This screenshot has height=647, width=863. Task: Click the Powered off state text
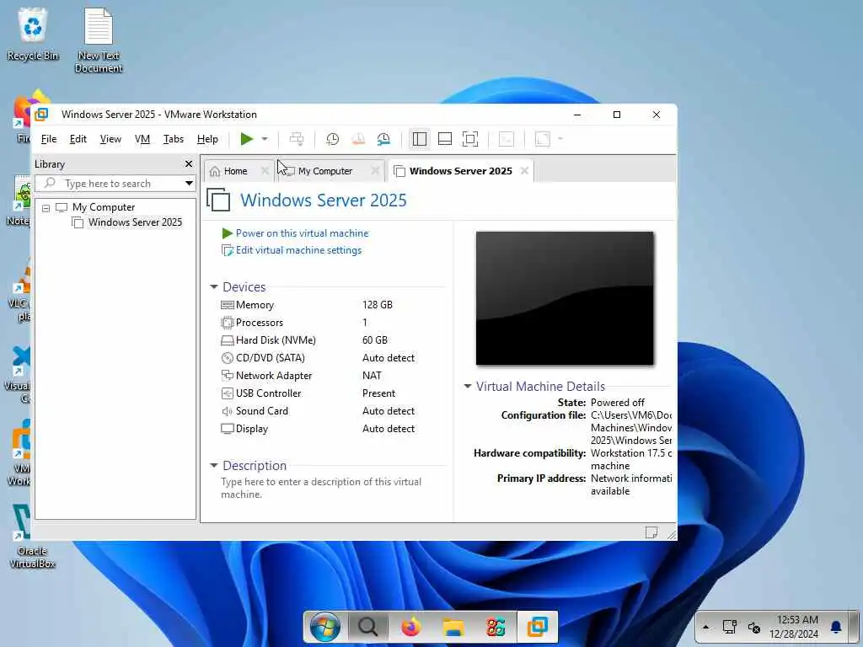618,403
